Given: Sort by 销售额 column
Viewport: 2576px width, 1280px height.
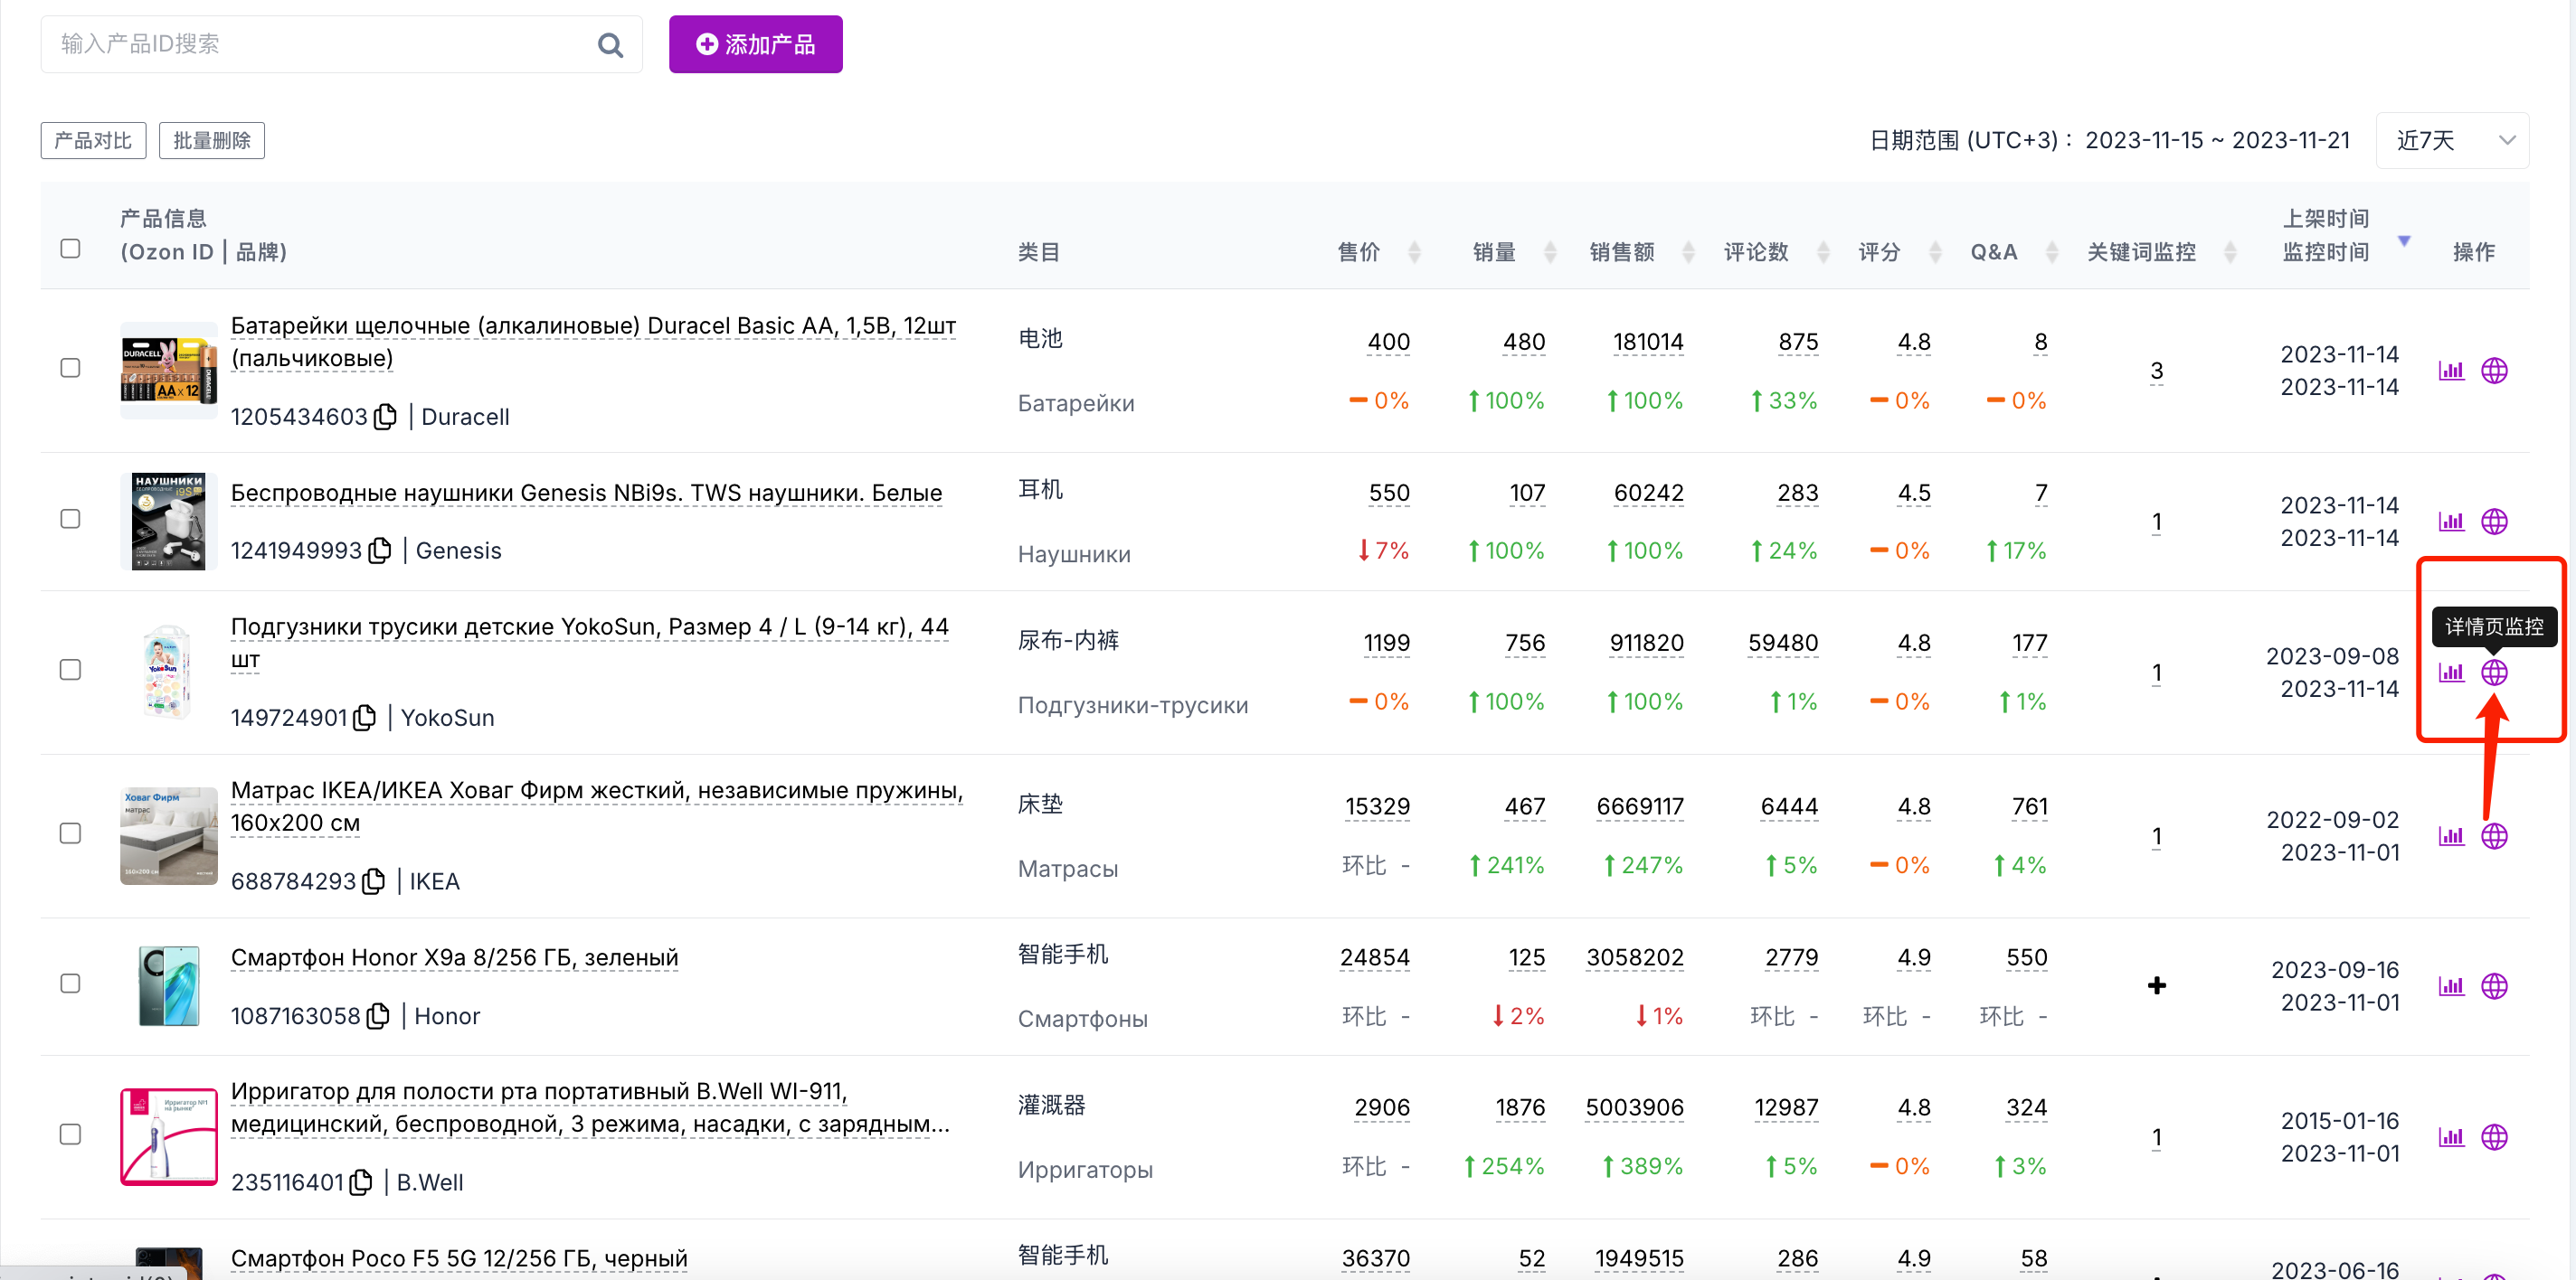Looking at the screenshot, I should [1688, 252].
